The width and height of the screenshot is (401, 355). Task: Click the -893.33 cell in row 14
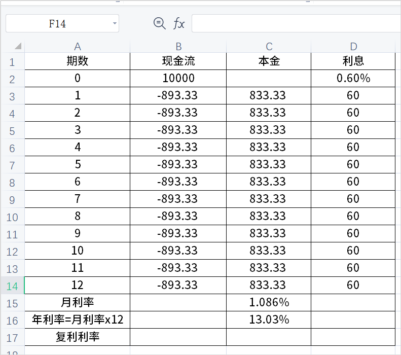(x=178, y=285)
